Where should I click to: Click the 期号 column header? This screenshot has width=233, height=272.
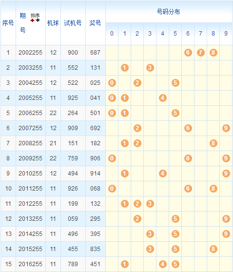(x=23, y=23)
